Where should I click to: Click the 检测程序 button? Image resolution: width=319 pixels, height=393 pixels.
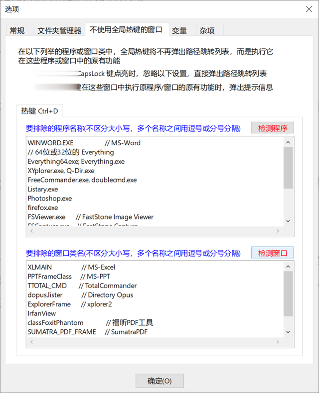coord(273,128)
